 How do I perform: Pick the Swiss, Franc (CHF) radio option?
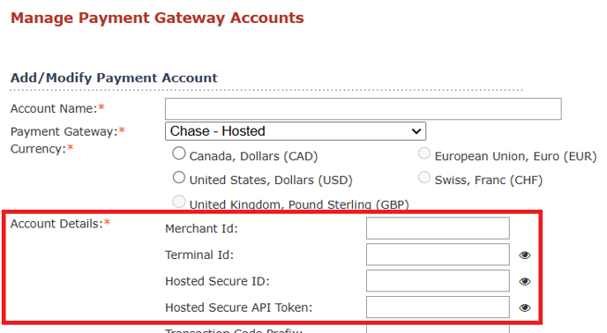424,178
